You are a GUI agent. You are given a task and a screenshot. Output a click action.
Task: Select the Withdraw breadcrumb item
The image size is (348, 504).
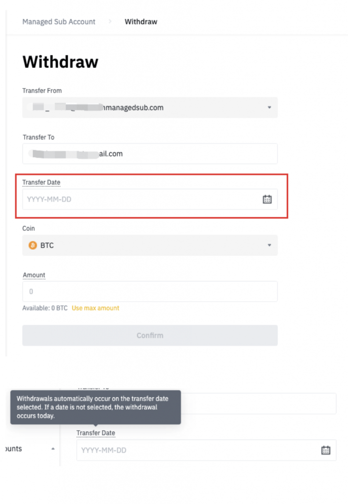141,22
